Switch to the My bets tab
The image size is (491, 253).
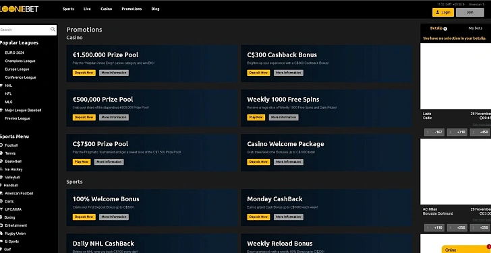[475, 28]
